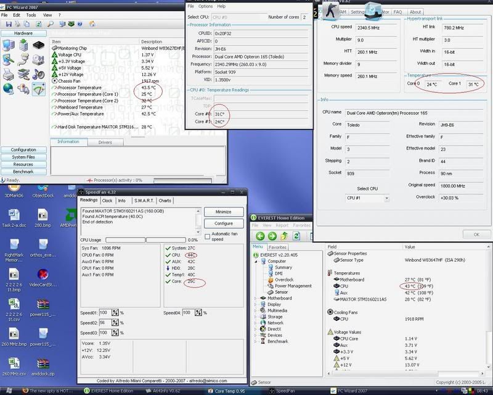Click the Minimize button in SpeedFan
The image size is (493, 395).
tap(224, 212)
